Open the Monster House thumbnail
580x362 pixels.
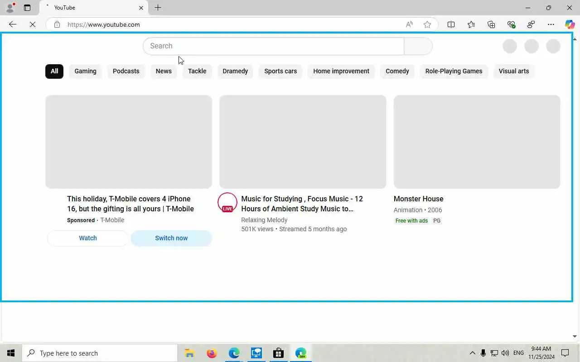[477, 142]
